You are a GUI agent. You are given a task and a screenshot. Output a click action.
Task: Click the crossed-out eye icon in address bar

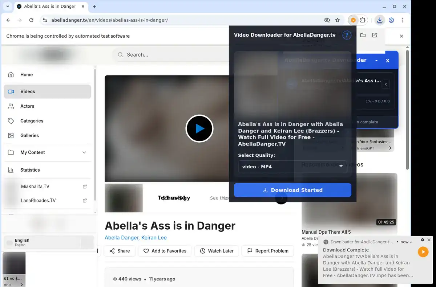point(327,20)
